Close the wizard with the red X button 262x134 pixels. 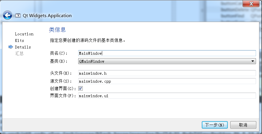point(251,4)
